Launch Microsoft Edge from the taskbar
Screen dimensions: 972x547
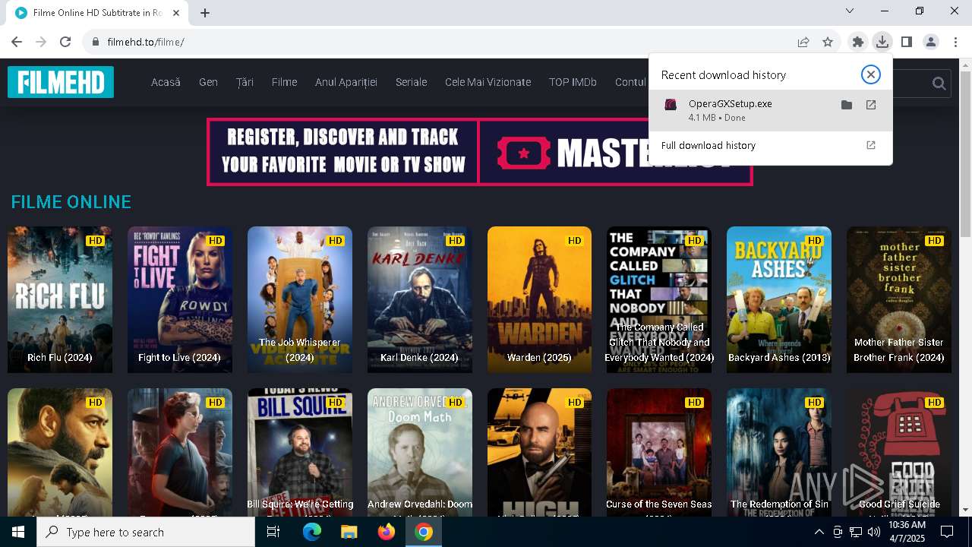tap(312, 532)
